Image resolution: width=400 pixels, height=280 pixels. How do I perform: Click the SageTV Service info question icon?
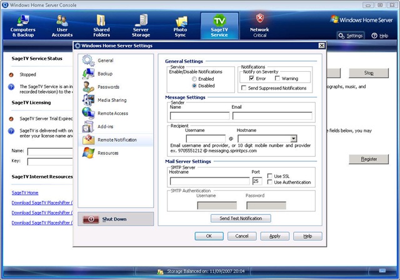pyautogui.click(x=11, y=87)
